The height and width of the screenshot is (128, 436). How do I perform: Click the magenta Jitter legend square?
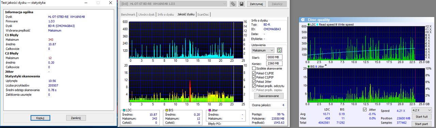tap(209, 110)
